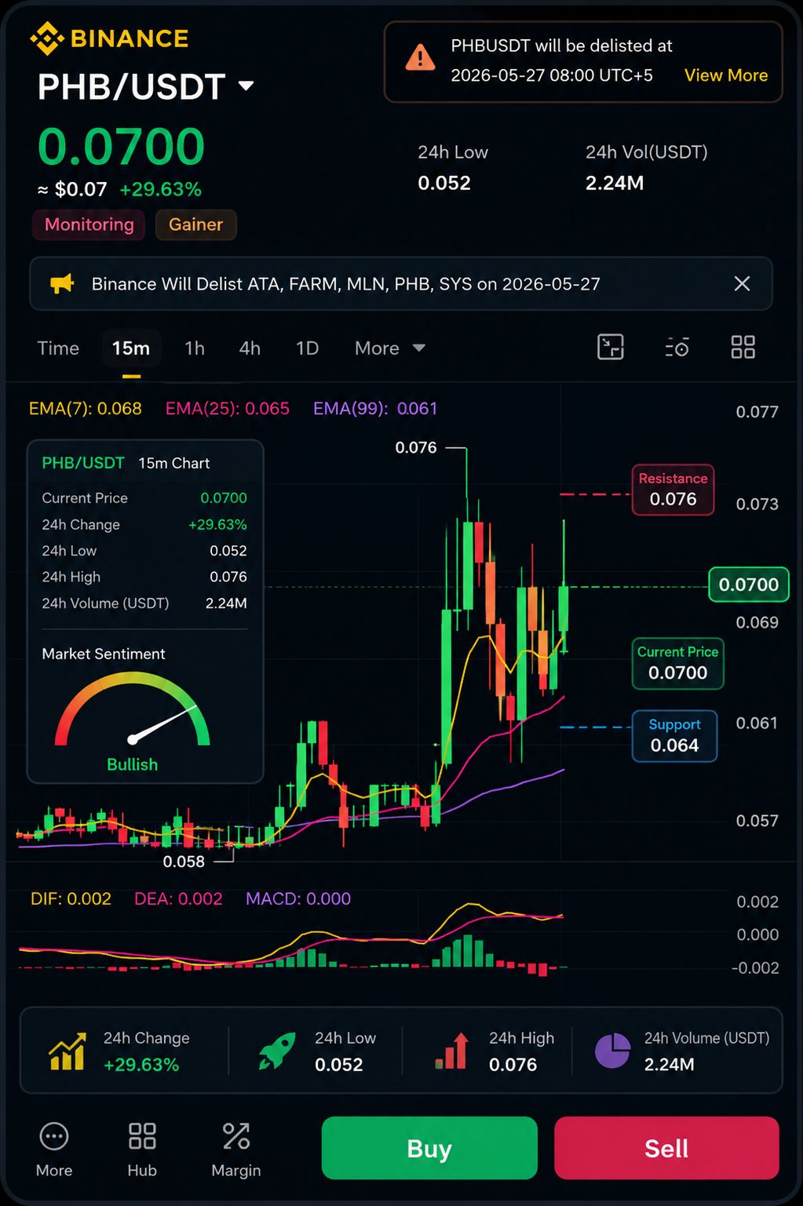
Task: Click the large 0.0700 price at the top
Action: [x=121, y=147]
